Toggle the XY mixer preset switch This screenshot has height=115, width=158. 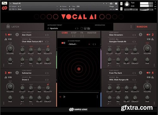[x=63, y=43]
